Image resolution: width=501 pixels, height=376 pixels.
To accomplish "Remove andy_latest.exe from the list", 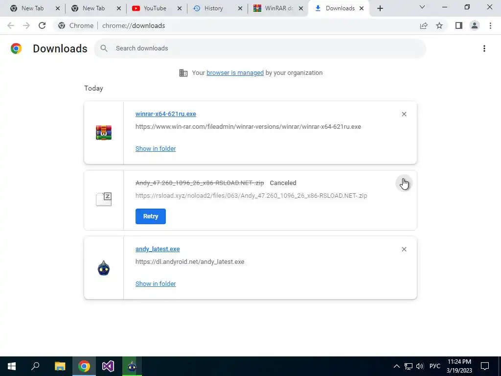I will (x=404, y=249).
